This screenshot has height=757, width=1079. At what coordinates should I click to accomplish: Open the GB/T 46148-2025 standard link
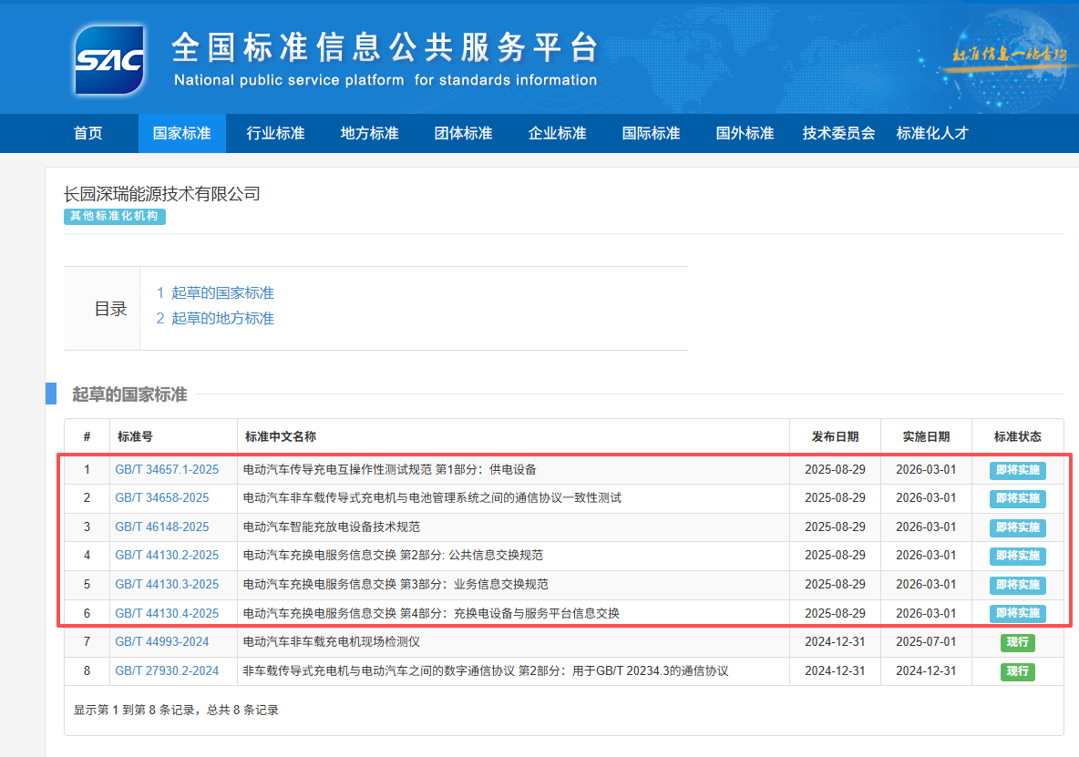(x=162, y=527)
